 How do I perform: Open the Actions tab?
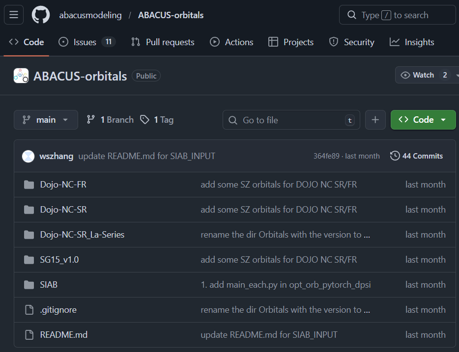tap(231, 42)
